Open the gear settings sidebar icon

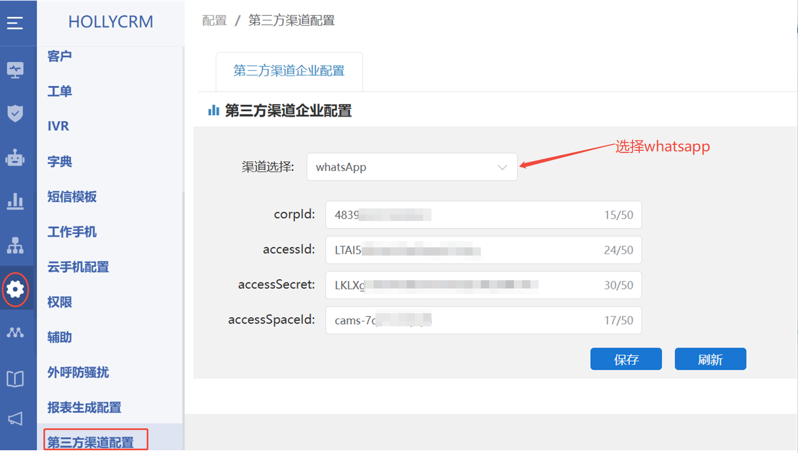click(15, 288)
